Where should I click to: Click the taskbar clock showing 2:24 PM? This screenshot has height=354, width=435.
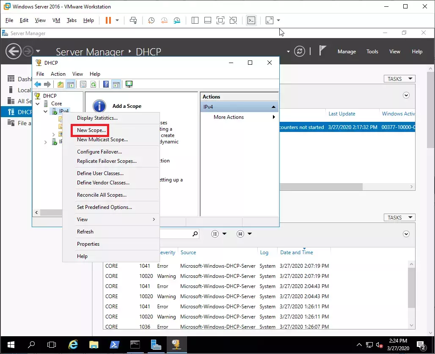pos(398,345)
